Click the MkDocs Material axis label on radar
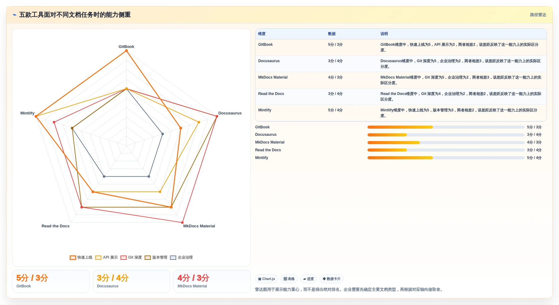 (x=199, y=226)
